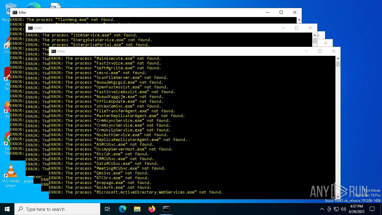Open the Windows Start menu

(x=7, y=209)
